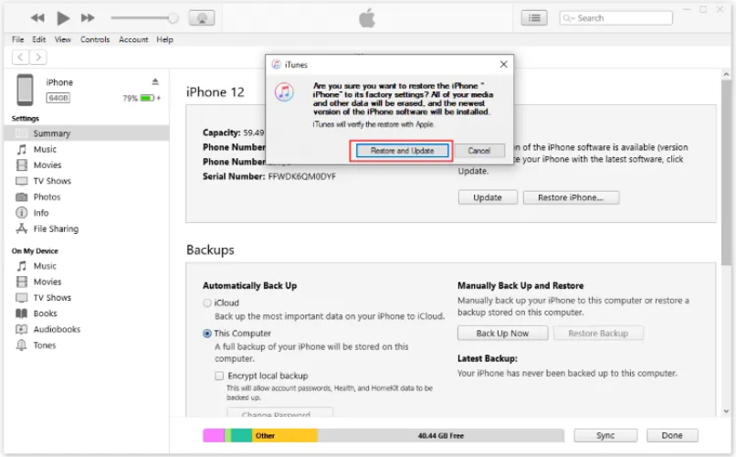The height and width of the screenshot is (457, 736).
Task: Confirm with Restore and Update button
Action: [402, 151]
